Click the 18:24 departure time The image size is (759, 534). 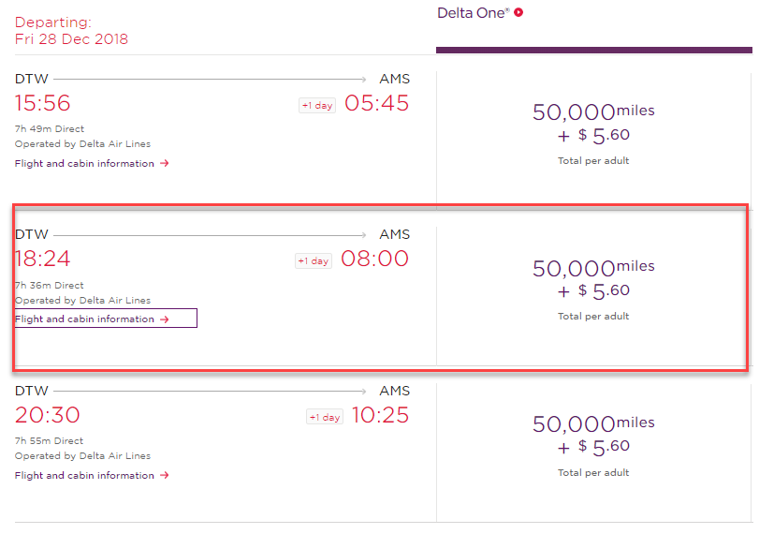tap(42, 259)
